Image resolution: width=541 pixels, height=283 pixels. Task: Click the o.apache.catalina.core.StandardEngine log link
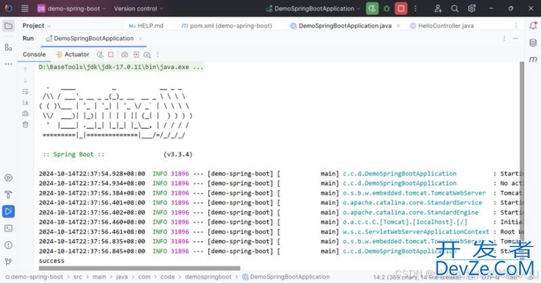pos(410,212)
